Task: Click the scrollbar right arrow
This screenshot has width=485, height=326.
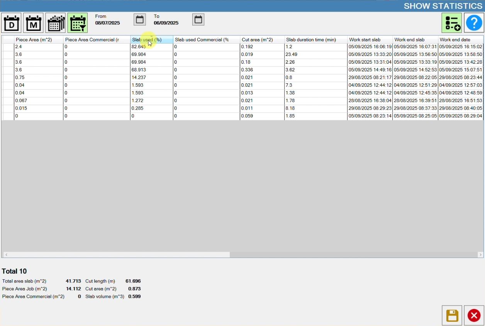Action: pyautogui.click(x=480, y=255)
